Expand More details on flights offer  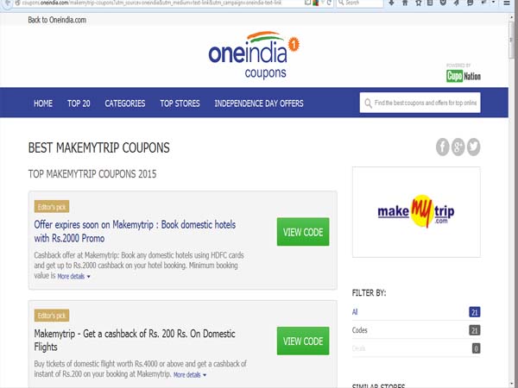pyautogui.click(x=190, y=375)
